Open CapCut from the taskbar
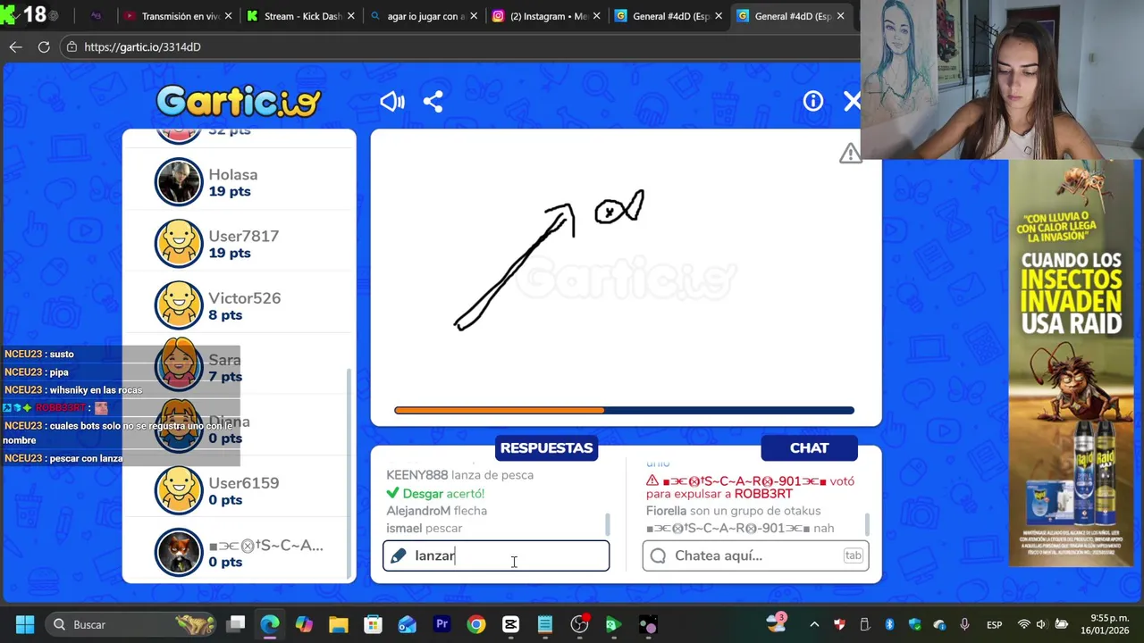 coord(510,624)
